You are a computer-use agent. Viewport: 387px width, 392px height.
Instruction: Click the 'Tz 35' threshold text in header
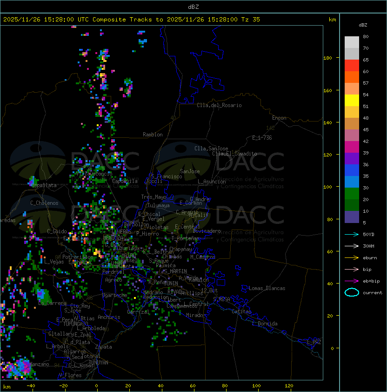tap(251, 19)
